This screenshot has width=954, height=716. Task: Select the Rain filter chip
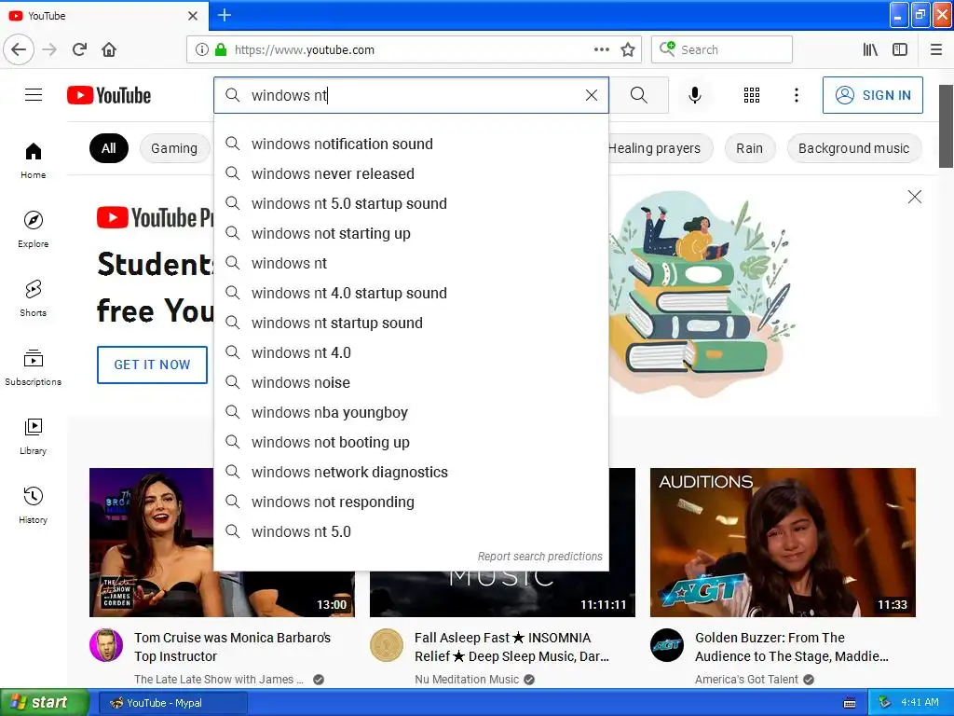750,148
